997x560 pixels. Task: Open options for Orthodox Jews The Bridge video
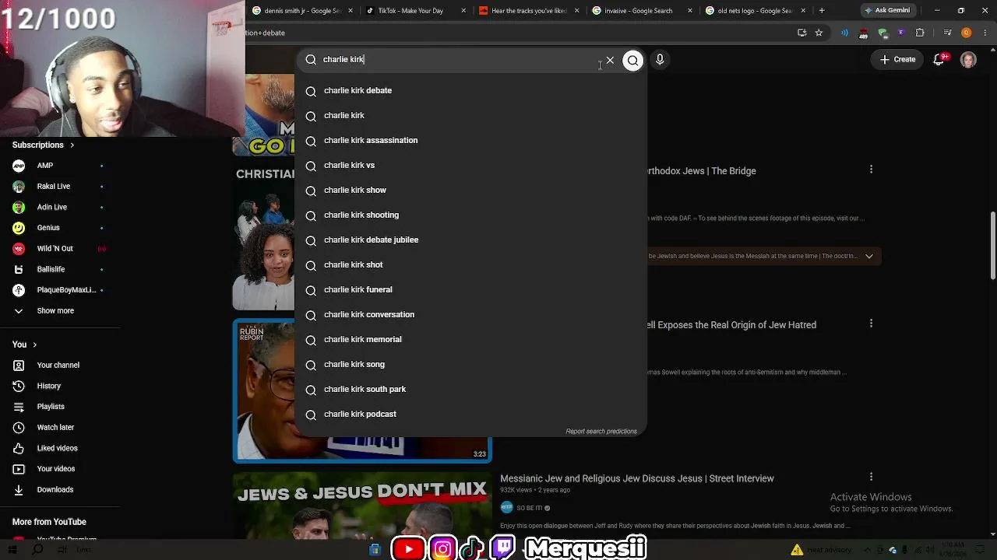click(871, 170)
